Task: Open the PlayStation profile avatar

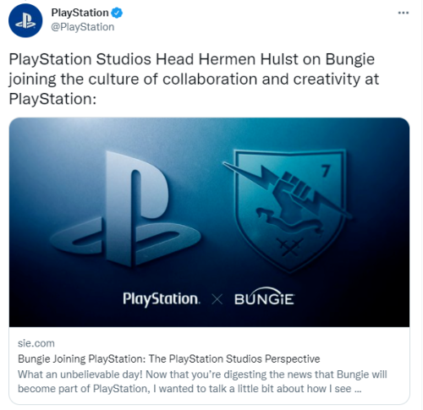Action: pos(25,20)
